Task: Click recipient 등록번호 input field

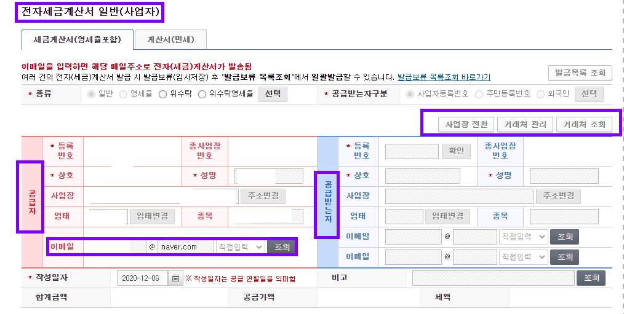Action: (x=412, y=151)
